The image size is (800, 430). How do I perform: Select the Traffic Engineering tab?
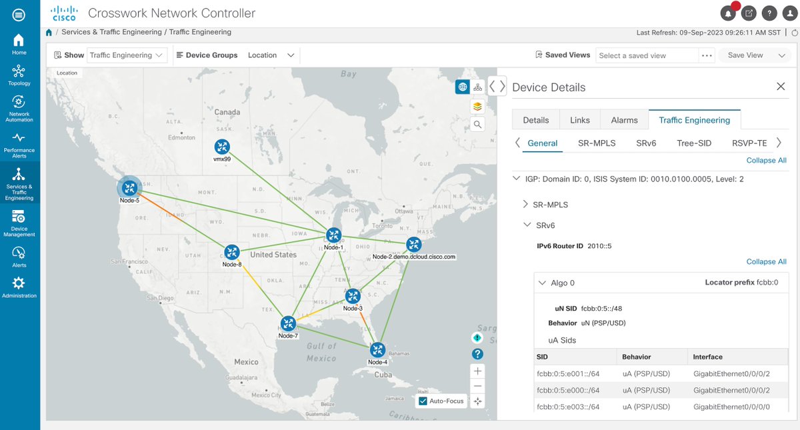(x=695, y=120)
